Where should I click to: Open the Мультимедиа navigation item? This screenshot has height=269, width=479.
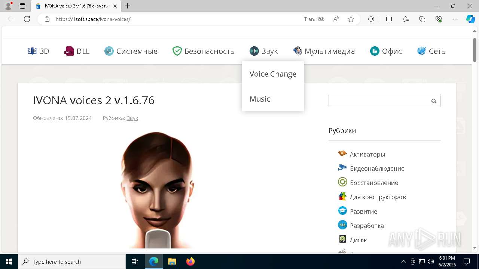tap(324, 51)
